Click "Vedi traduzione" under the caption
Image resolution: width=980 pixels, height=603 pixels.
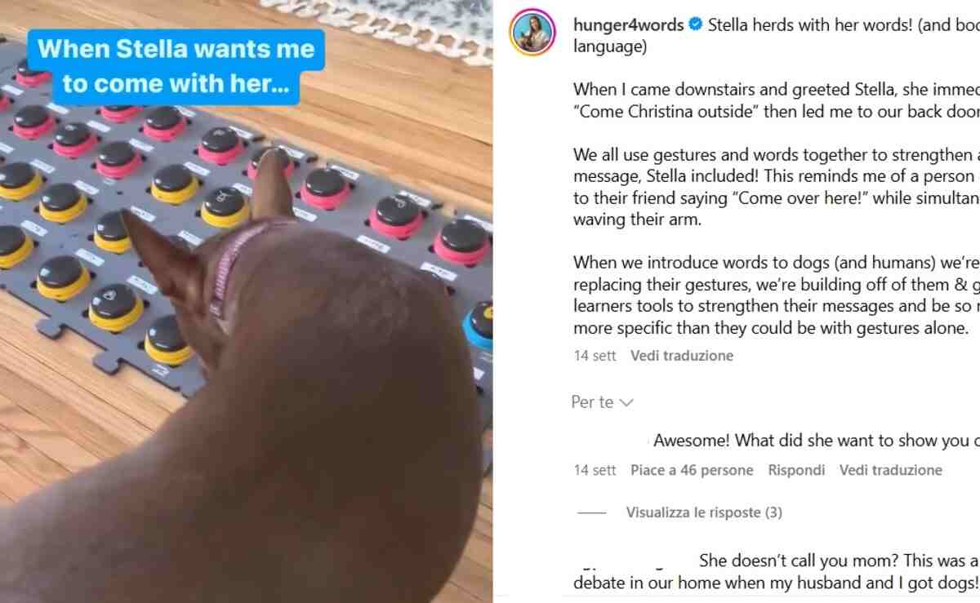tap(682, 356)
